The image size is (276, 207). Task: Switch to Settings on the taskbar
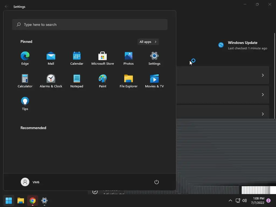[x=44, y=201]
